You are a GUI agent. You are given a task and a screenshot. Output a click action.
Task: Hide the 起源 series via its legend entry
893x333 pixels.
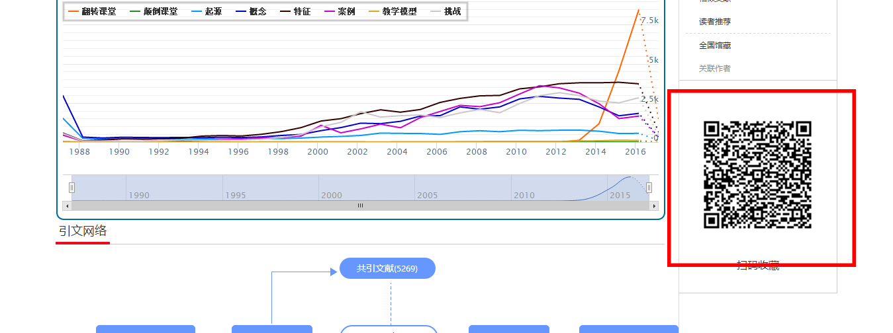click(206, 11)
